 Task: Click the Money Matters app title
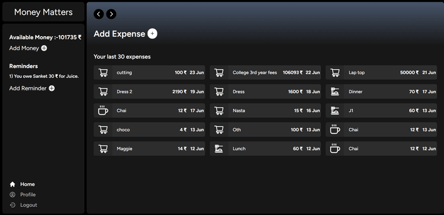43,12
